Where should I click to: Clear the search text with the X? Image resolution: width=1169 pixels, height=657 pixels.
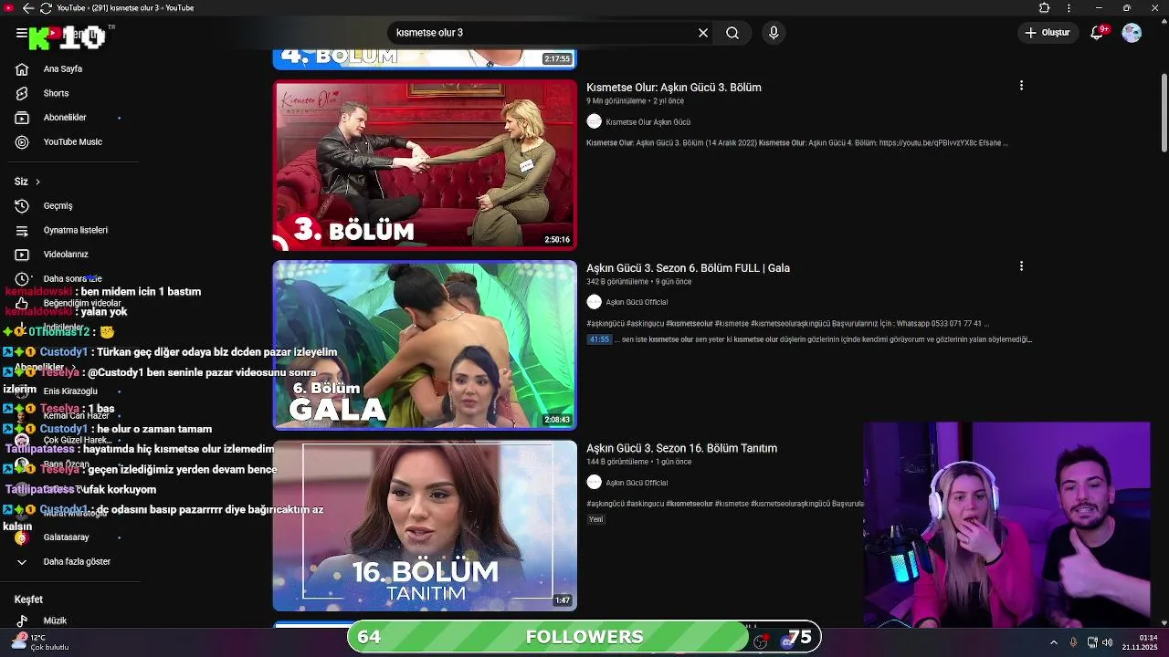point(703,33)
